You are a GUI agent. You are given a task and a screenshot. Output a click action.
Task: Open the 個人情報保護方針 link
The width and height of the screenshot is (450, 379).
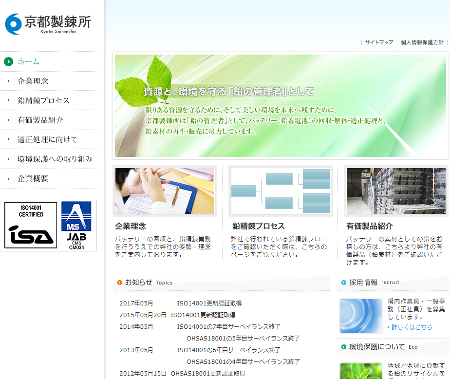[x=422, y=42]
